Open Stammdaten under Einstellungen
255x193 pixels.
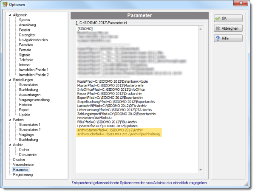pos(28,85)
